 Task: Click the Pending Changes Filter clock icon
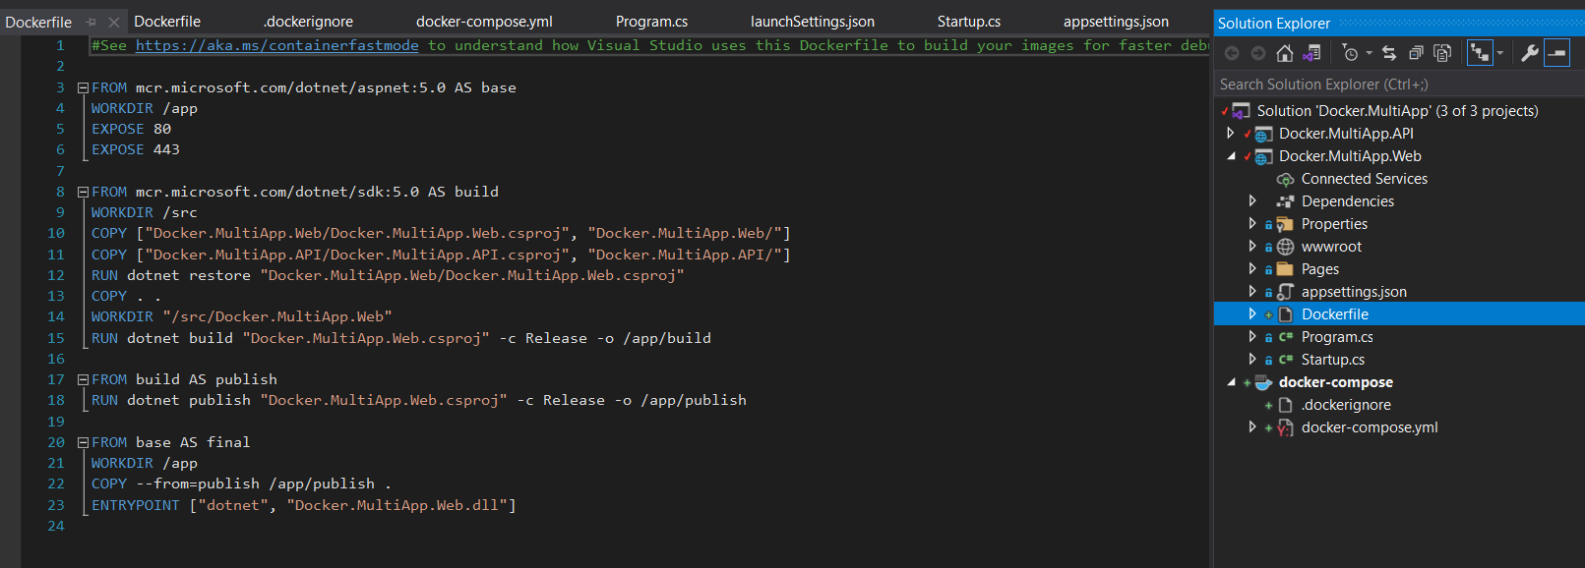pos(1351,53)
